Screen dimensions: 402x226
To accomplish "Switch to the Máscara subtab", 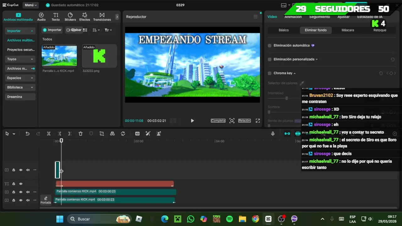I will point(348,30).
